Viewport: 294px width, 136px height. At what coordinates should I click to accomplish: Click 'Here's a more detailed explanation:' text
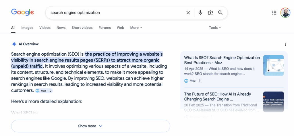tap(47, 102)
